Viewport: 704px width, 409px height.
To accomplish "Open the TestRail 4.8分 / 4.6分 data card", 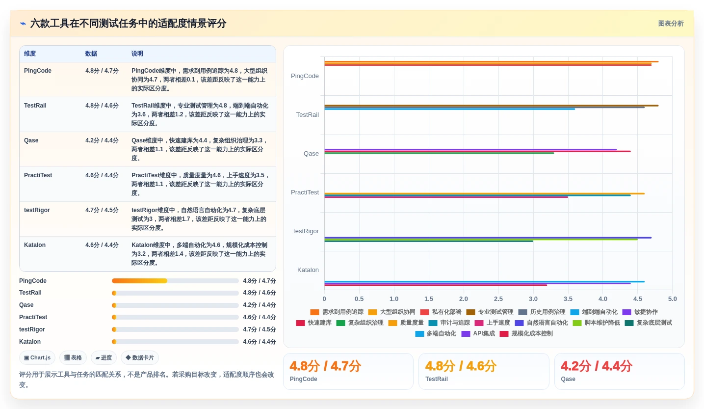I will (x=484, y=372).
